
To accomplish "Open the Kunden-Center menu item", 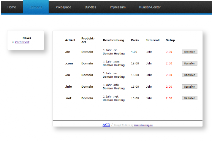I will (x=150, y=7).
